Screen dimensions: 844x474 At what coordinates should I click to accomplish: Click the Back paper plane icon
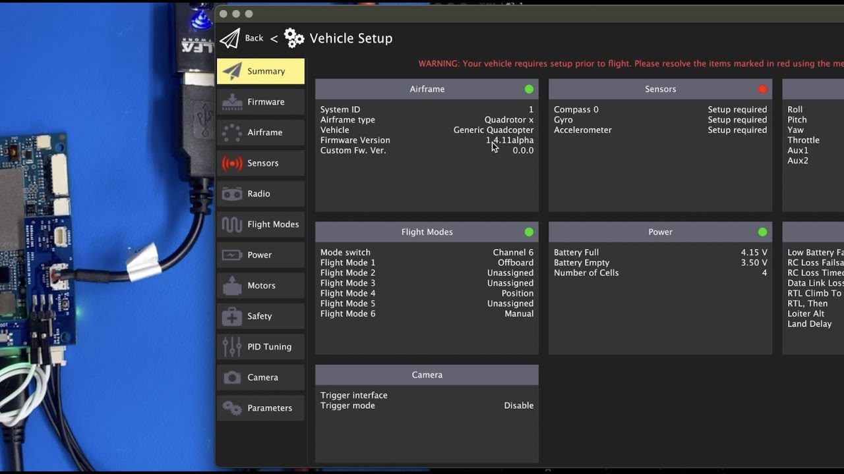[230, 38]
